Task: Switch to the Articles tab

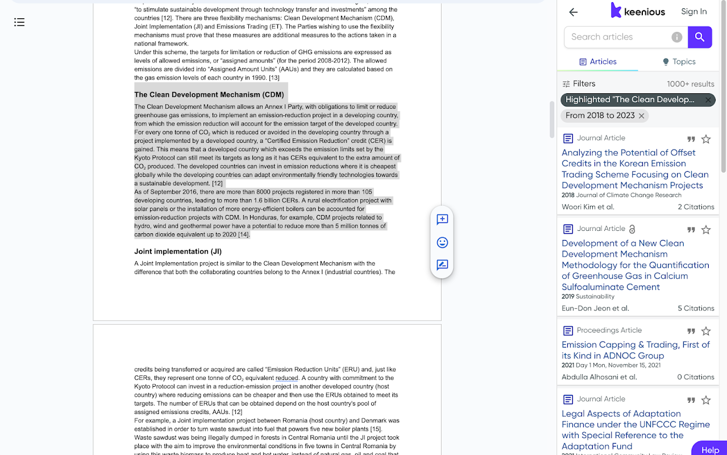Action: pyautogui.click(x=597, y=61)
